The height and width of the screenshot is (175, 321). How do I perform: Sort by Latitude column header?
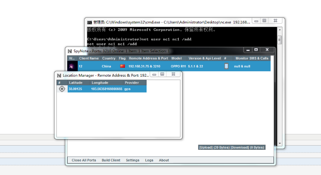pos(79,82)
